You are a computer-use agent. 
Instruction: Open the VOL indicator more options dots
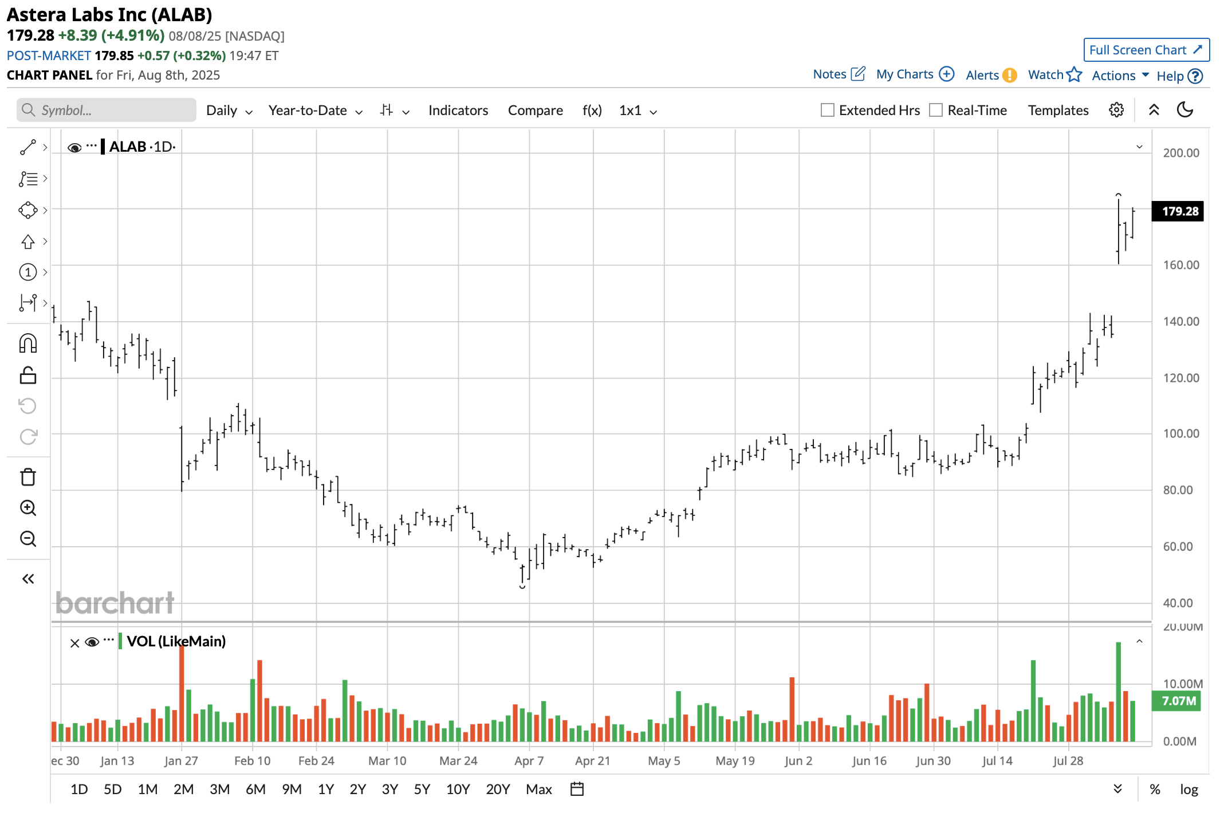109,641
